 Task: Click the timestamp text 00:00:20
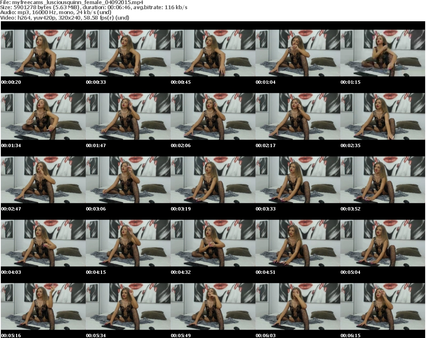coord(11,82)
